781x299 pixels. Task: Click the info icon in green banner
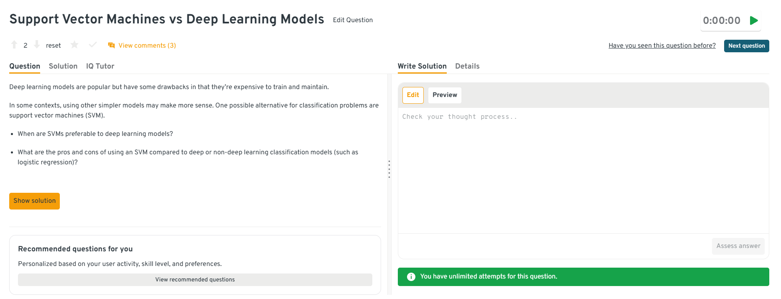(411, 277)
